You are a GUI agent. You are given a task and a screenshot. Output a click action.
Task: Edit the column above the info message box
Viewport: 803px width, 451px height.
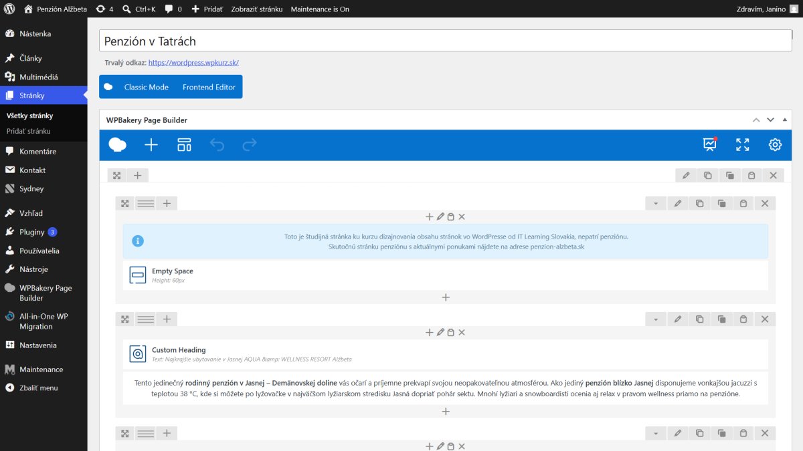[440, 217]
